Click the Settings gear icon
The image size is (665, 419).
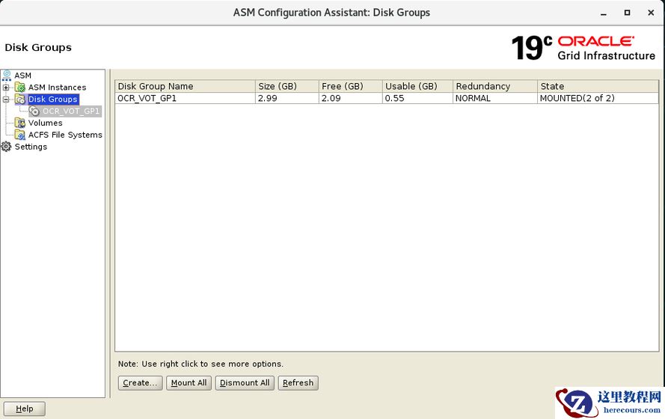click(7, 147)
